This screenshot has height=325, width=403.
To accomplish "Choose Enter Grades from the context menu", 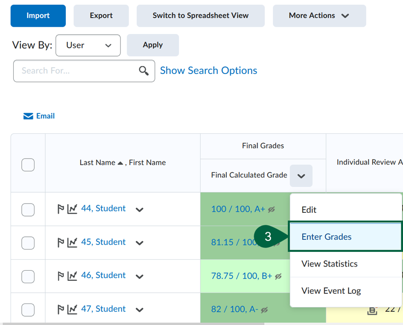I will (327, 237).
